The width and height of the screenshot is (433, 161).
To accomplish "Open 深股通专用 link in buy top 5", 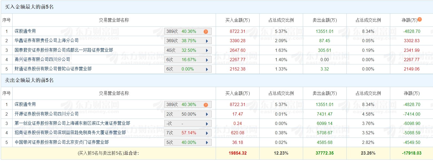I will point(25,31).
